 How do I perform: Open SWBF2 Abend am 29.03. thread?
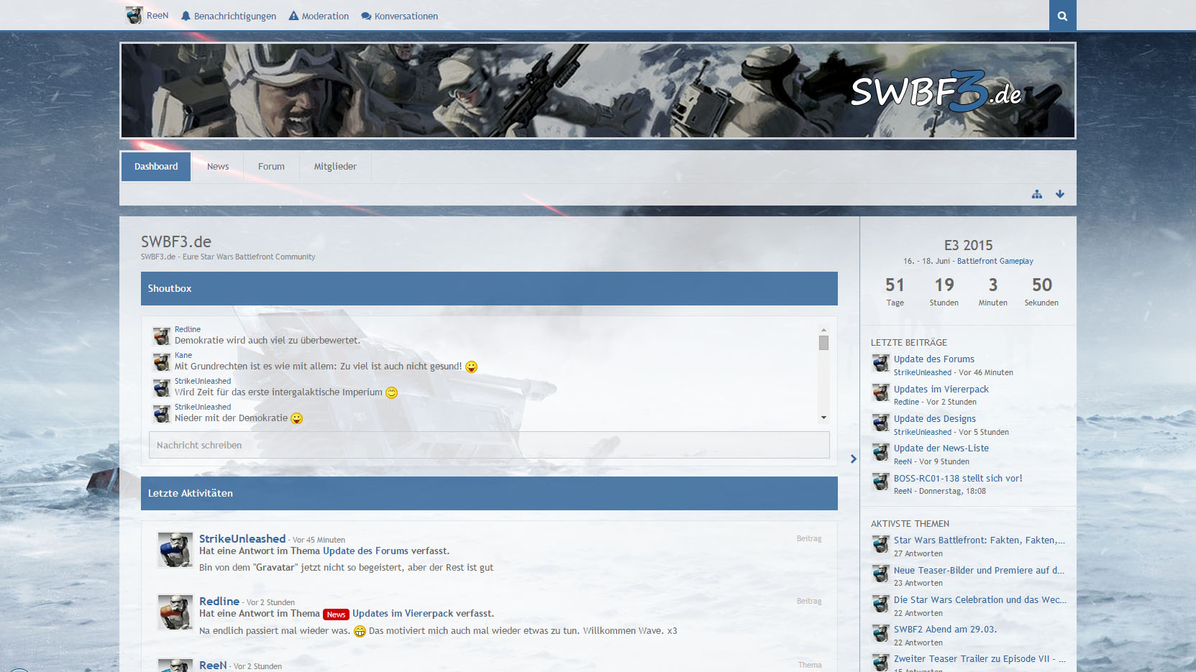point(945,629)
